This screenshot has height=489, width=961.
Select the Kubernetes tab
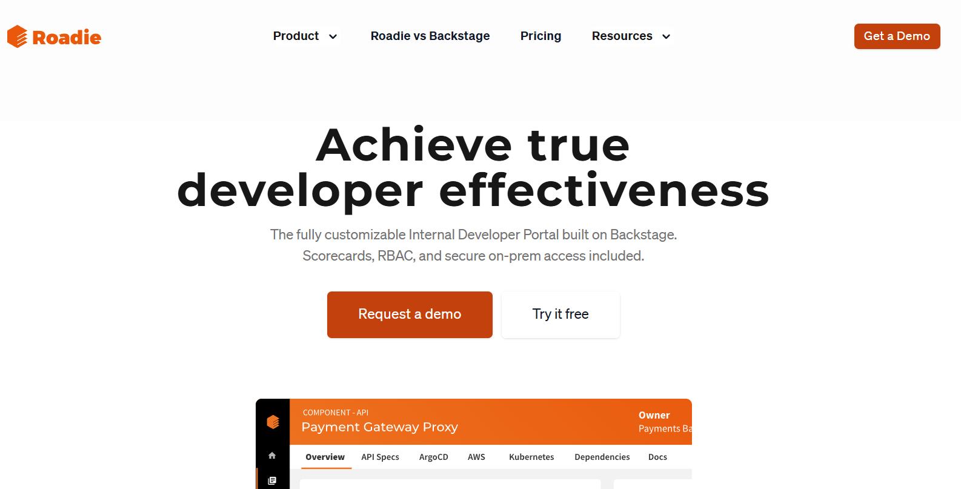[x=531, y=457]
